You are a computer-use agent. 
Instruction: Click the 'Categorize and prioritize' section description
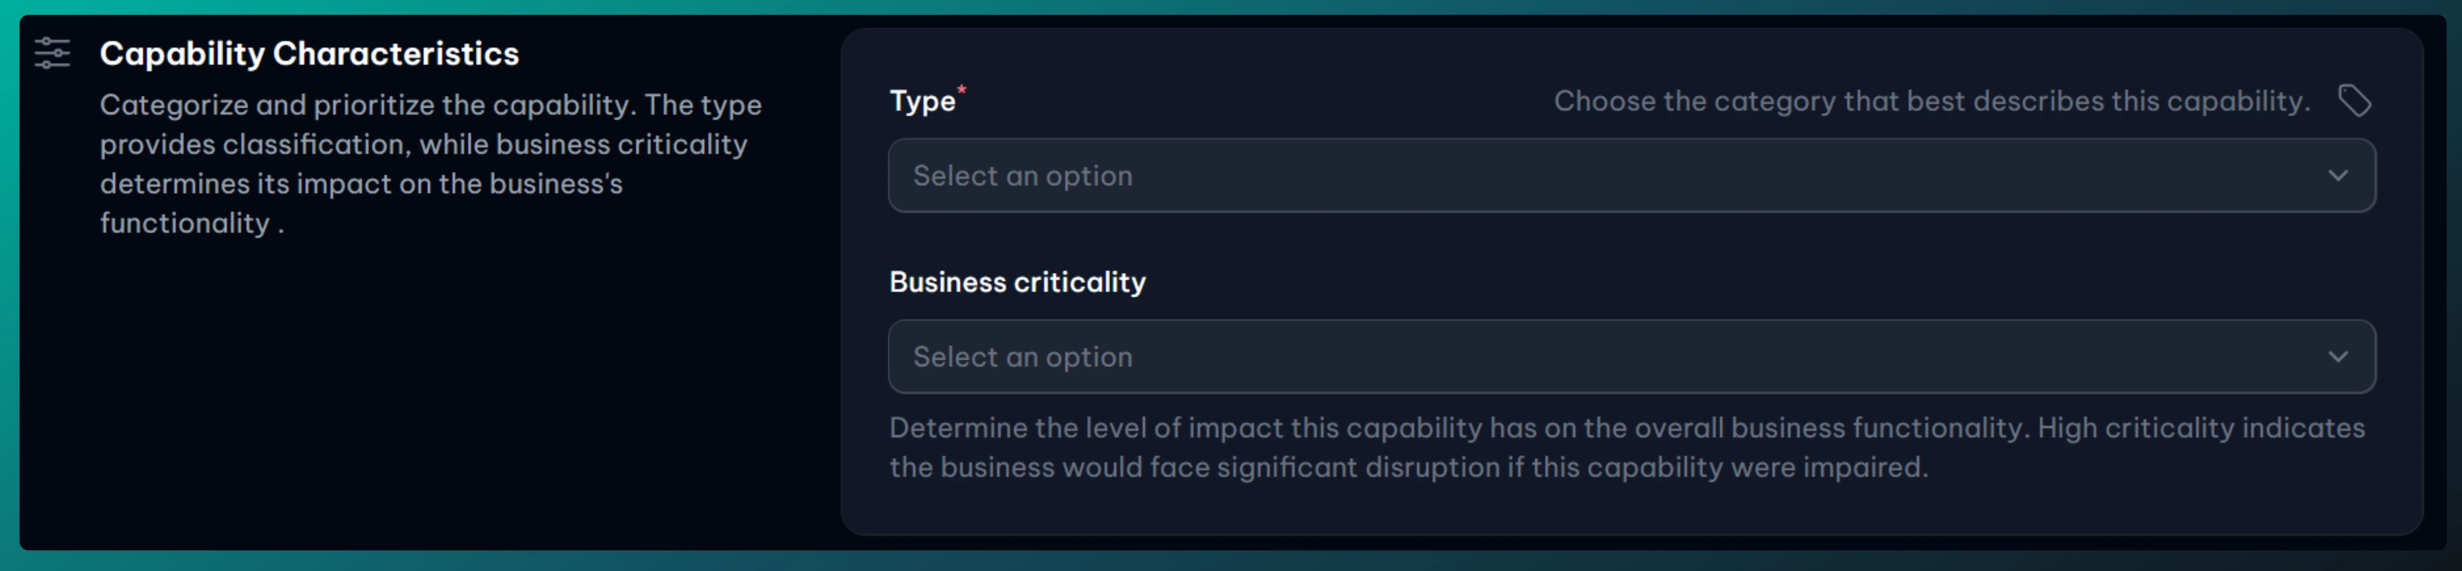(x=430, y=143)
